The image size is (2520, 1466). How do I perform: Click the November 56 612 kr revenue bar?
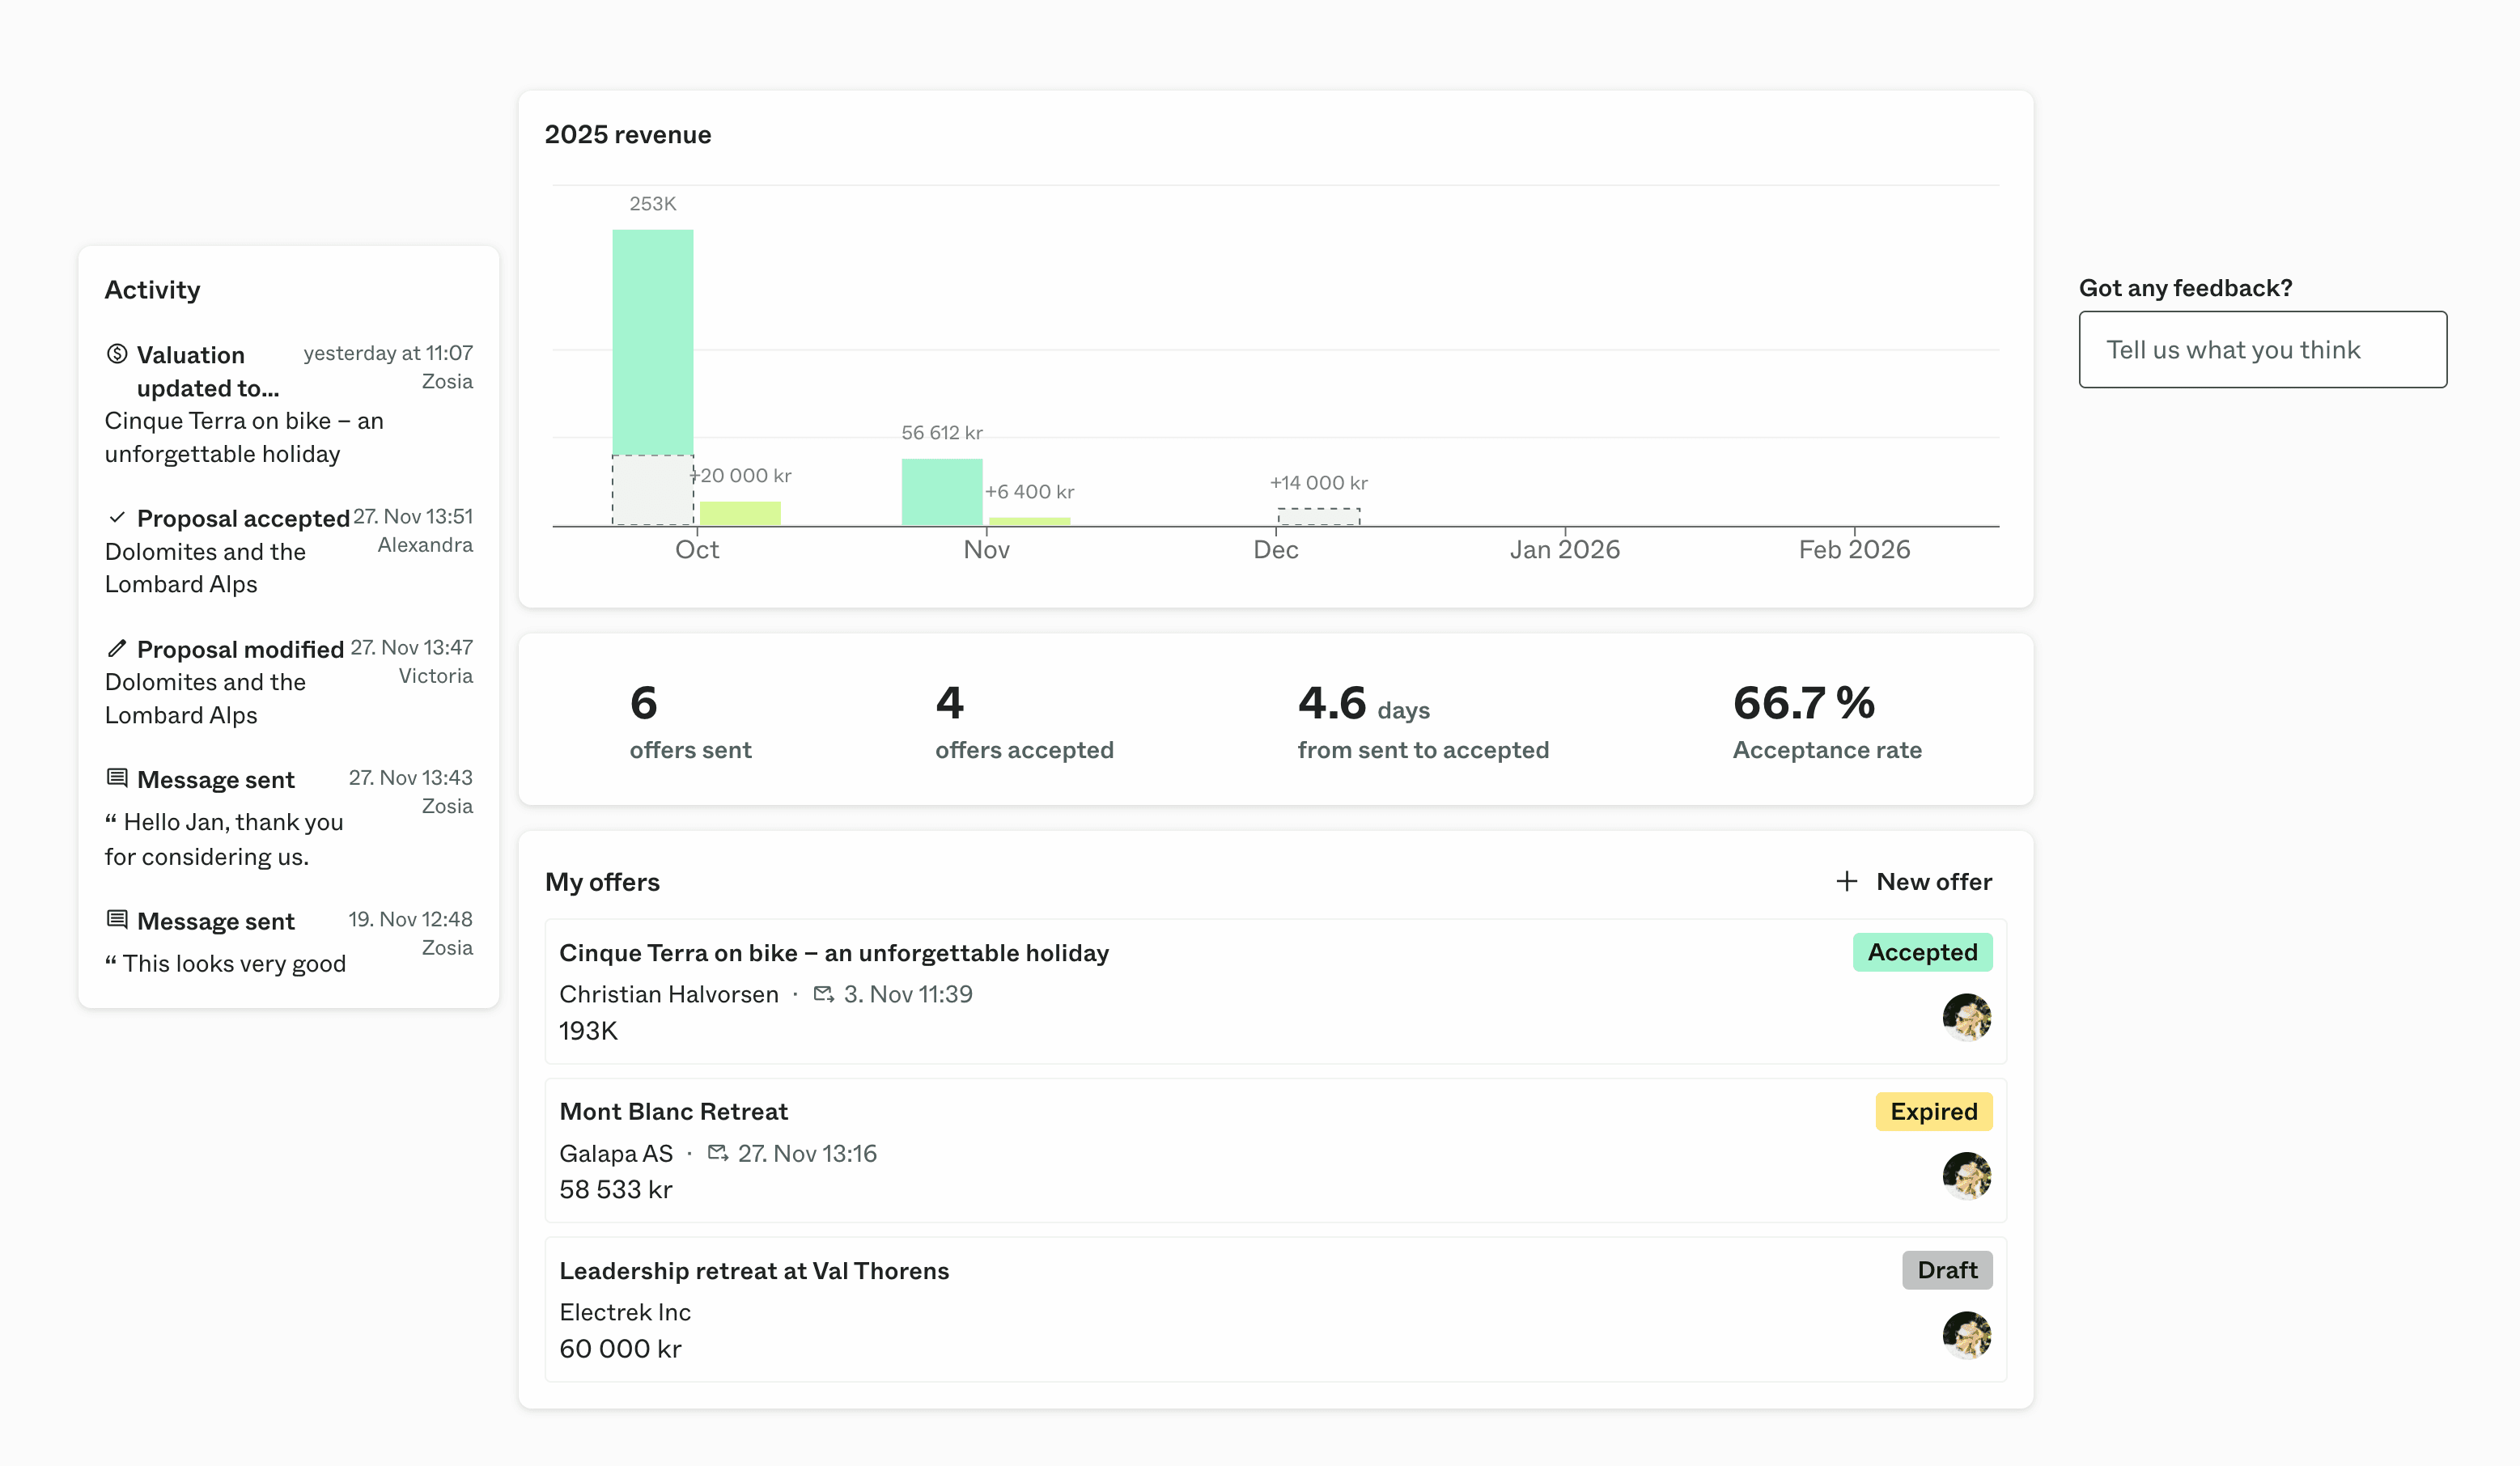pyautogui.click(x=941, y=490)
